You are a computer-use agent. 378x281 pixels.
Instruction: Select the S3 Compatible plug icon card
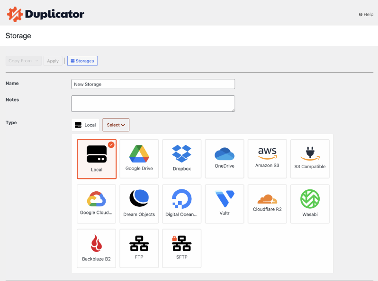click(310, 159)
